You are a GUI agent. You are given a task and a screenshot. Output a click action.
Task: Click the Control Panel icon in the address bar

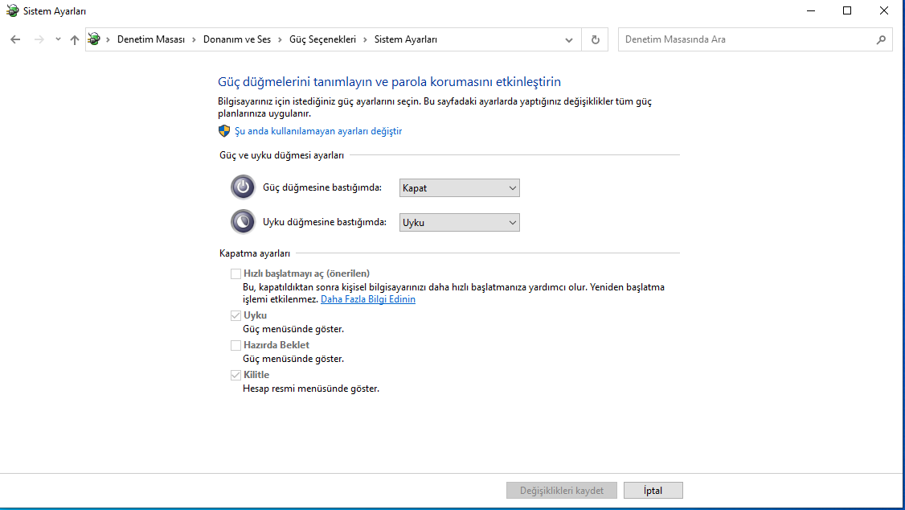(x=94, y=39)
